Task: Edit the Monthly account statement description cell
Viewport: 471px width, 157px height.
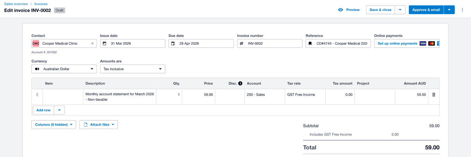Action: point(120,97)
